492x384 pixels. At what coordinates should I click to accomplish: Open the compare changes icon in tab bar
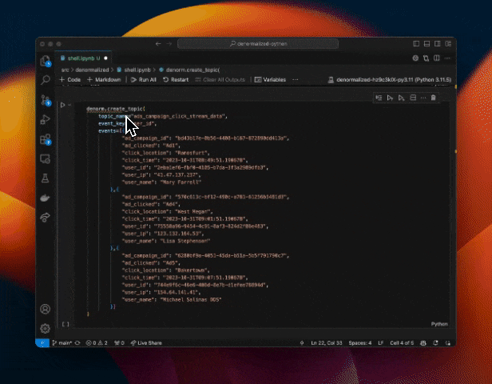point(426,58)
